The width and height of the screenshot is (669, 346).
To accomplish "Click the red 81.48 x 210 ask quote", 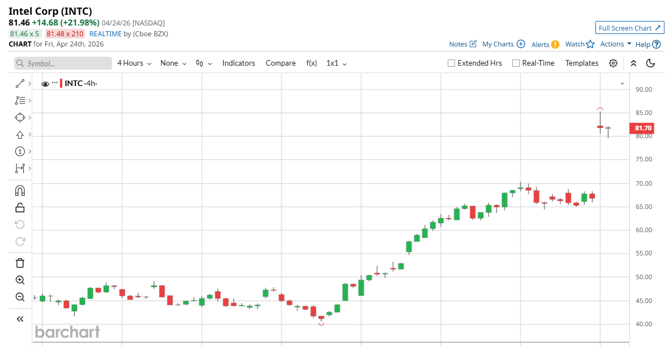I will pyautogui.click(x=65, y=34).
